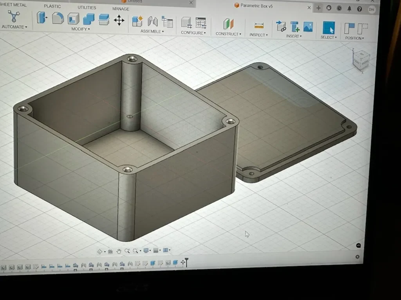Close the Parametric Box v5 tab
The image size is (401, 300).
[x=309, y=8]
